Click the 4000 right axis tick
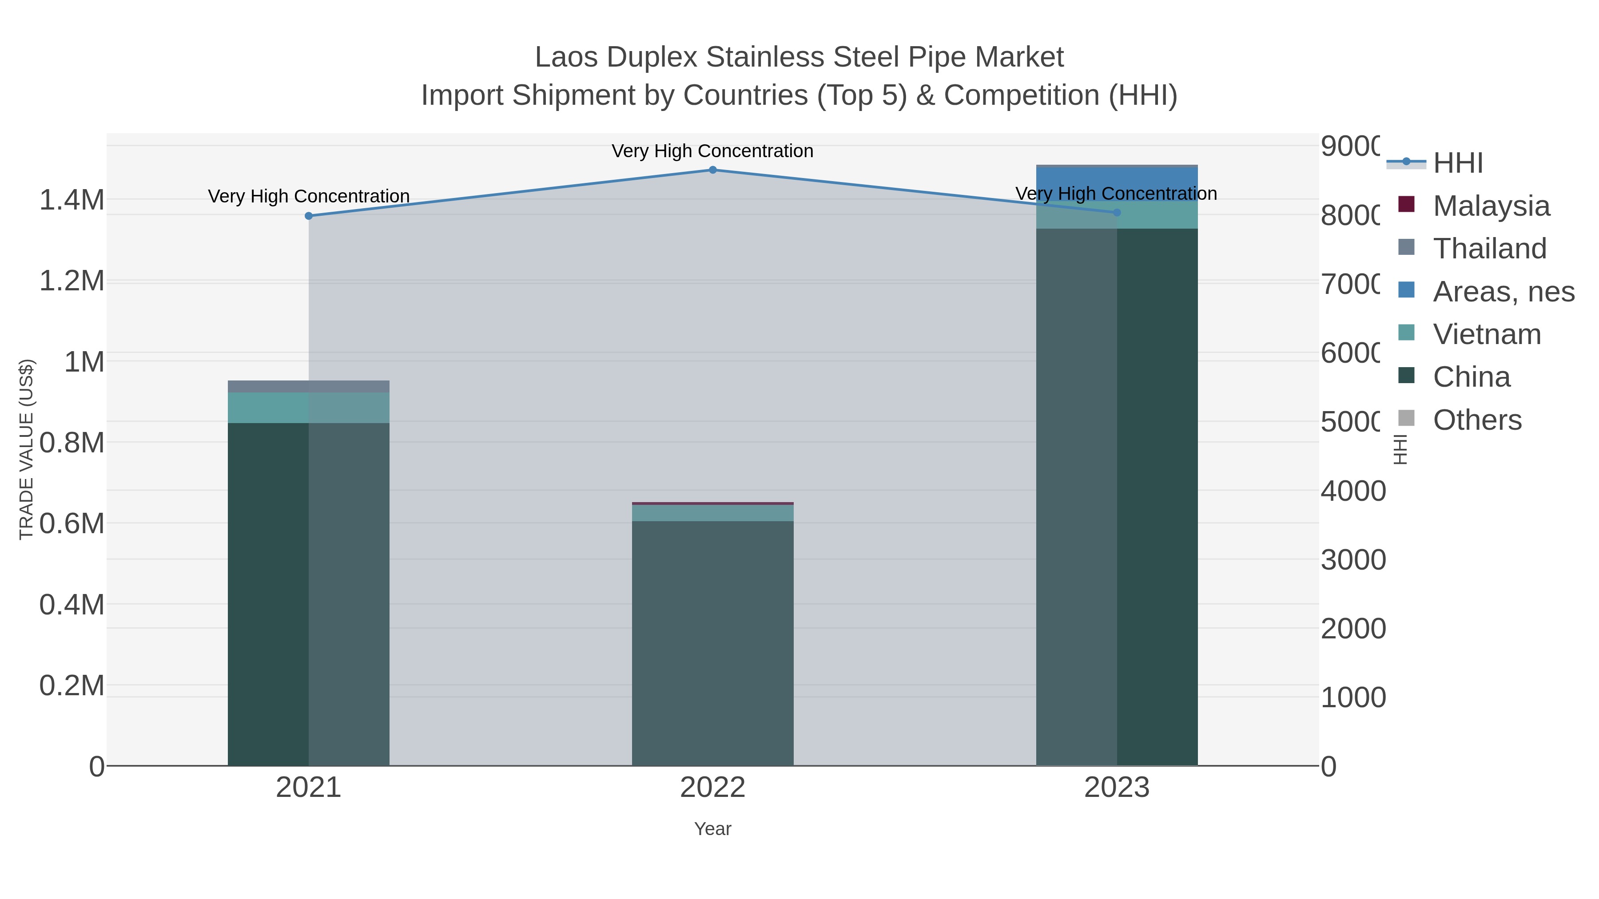The image size is (1599, 899). (1353, 491)
